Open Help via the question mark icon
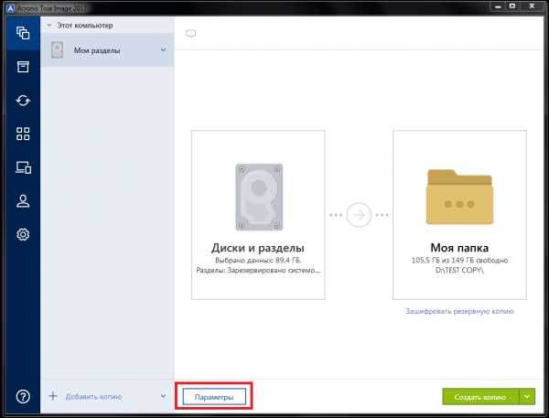This screenshot has height=418, width=549. click(22, 396)
